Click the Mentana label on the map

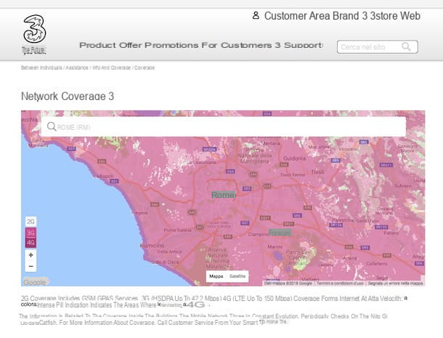270,144
